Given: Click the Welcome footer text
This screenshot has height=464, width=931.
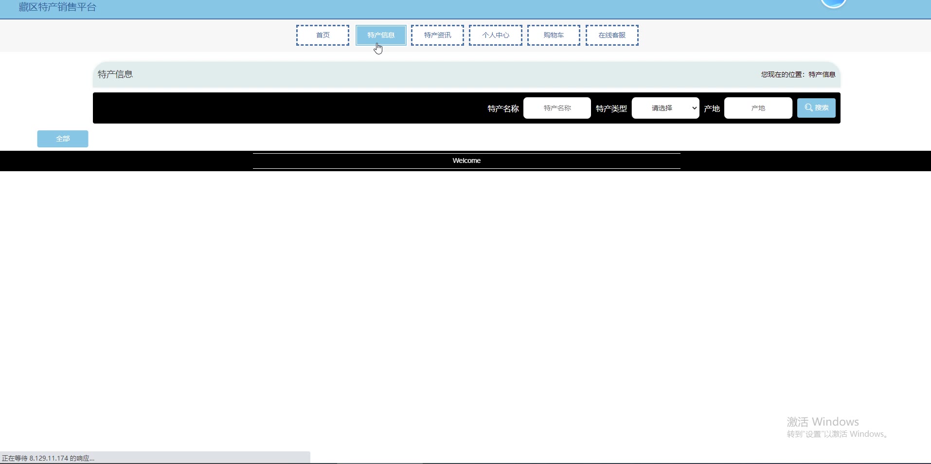Looking at the screenshot, I should [x=466, y=161].
